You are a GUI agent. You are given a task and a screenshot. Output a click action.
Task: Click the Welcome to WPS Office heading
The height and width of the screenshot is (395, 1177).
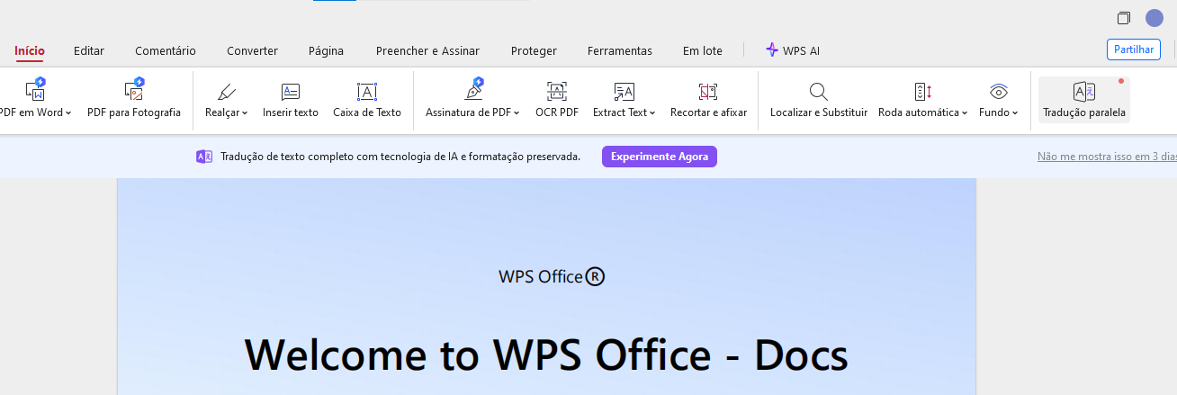[546, 355]
